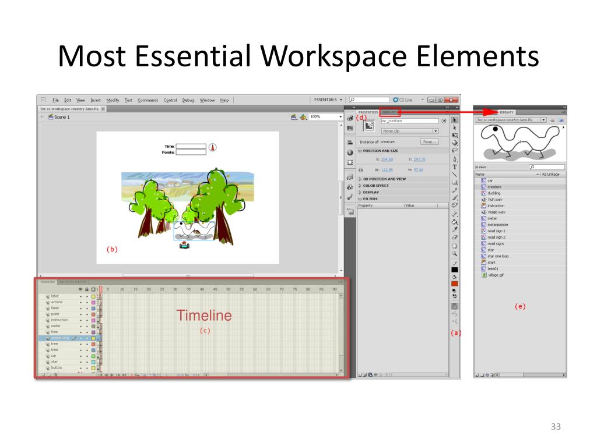Viewport: 597px width, 447px height.
Task: Click the width value 122.85
Action: (387, 171)
